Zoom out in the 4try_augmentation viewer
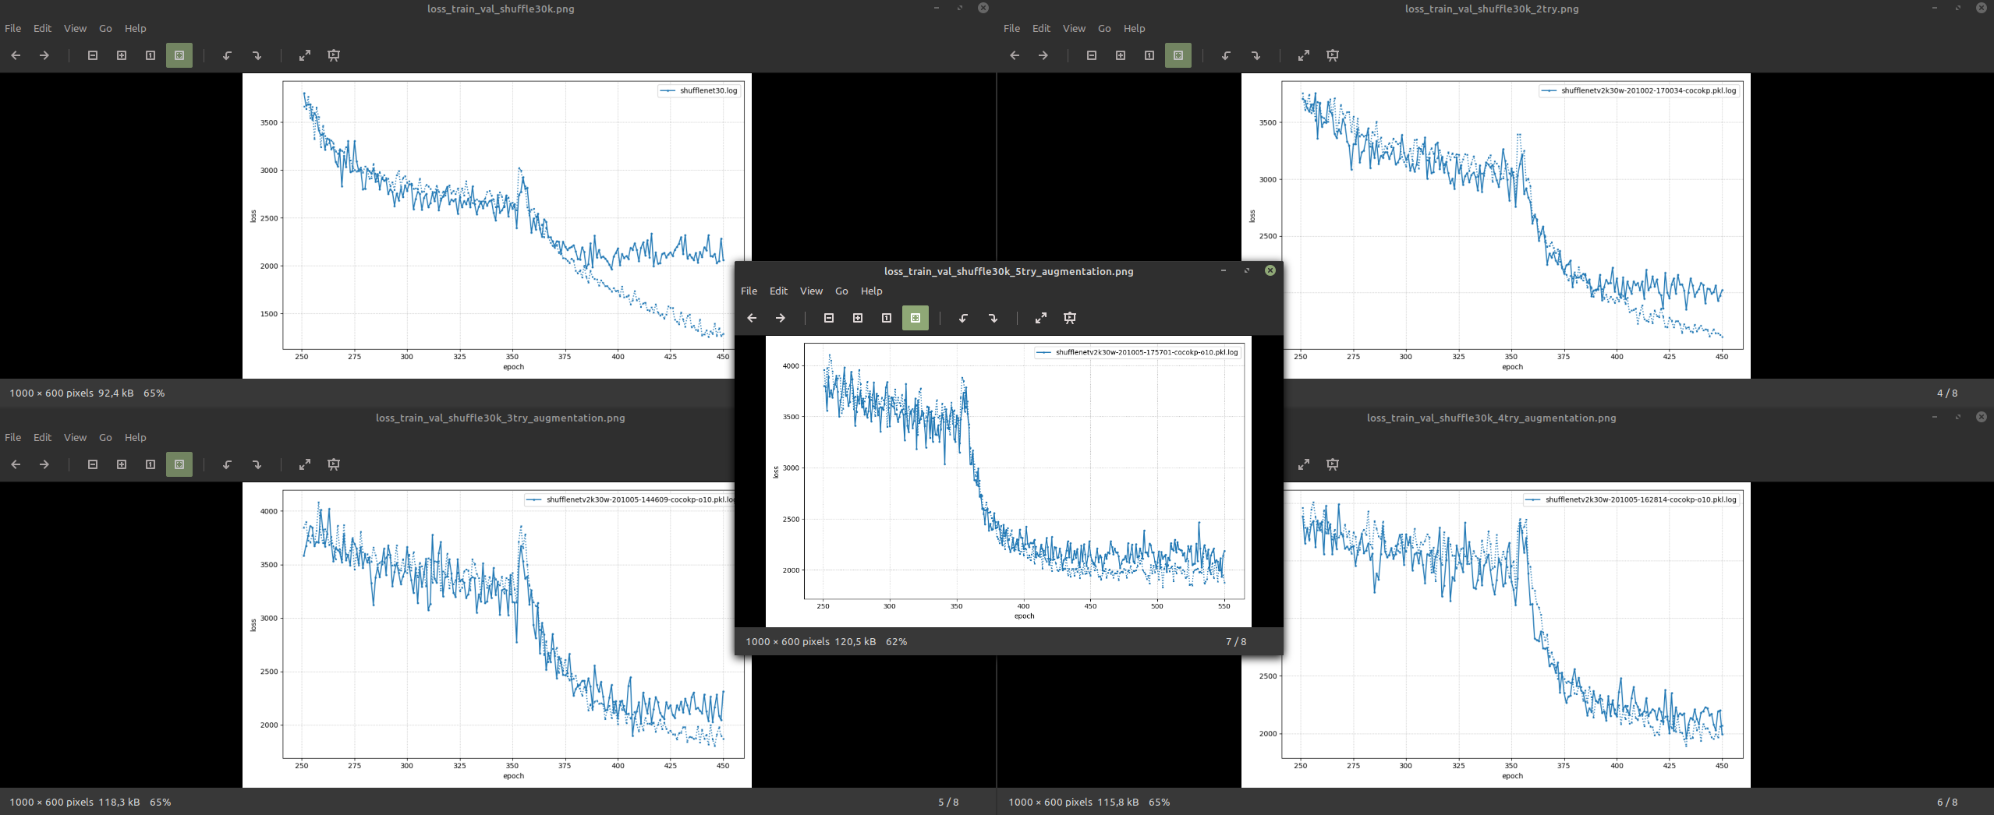 tap(1092, 464)
